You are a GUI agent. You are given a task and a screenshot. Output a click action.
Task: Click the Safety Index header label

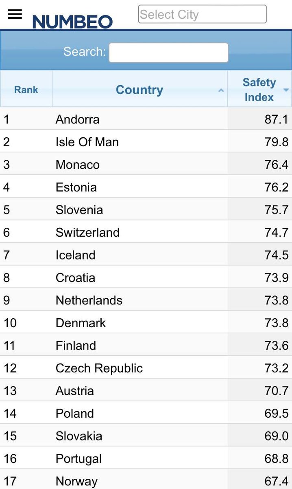259,90
